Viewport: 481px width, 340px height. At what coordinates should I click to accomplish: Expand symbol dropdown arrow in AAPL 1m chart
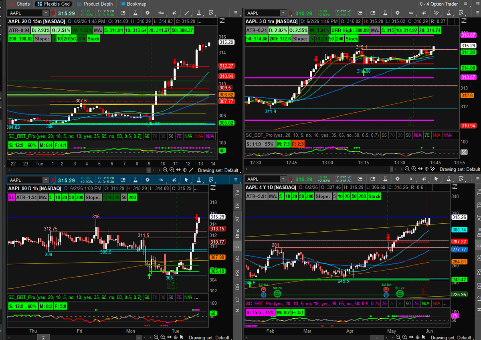click(x=283, y=13)
